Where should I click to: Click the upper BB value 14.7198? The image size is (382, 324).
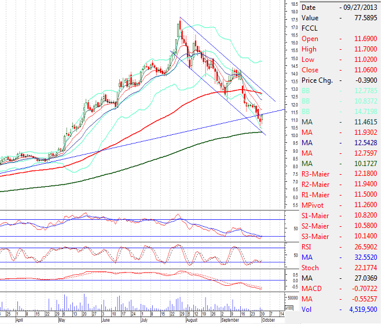tap(361, 111)
